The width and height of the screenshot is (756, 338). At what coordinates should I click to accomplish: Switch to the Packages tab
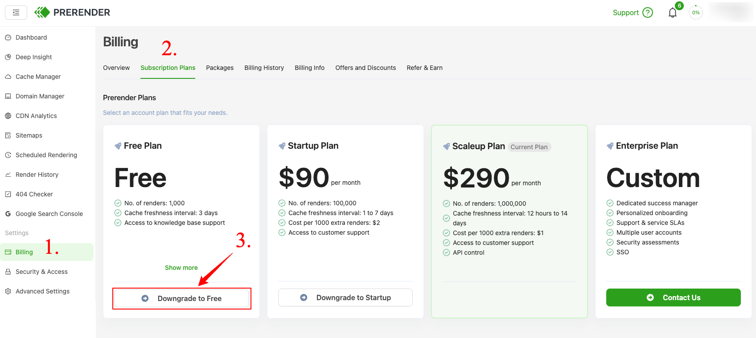click(220, 68)
